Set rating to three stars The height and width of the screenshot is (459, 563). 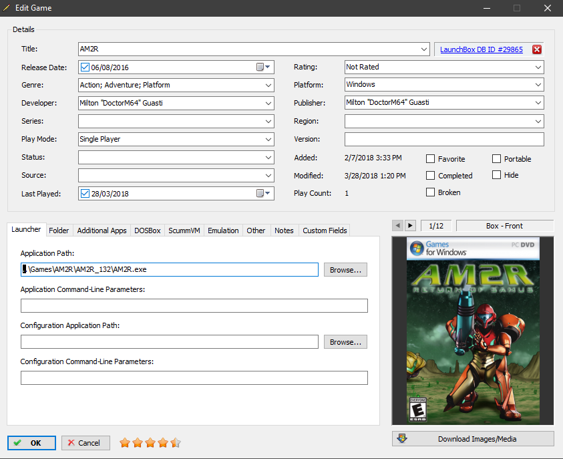click(x=150, y=443)
